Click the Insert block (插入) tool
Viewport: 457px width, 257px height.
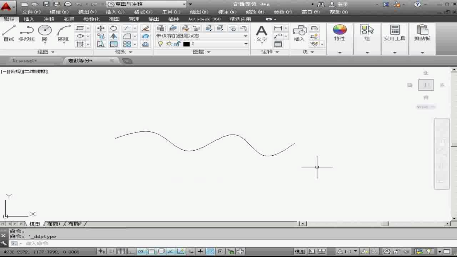point(299,33)
